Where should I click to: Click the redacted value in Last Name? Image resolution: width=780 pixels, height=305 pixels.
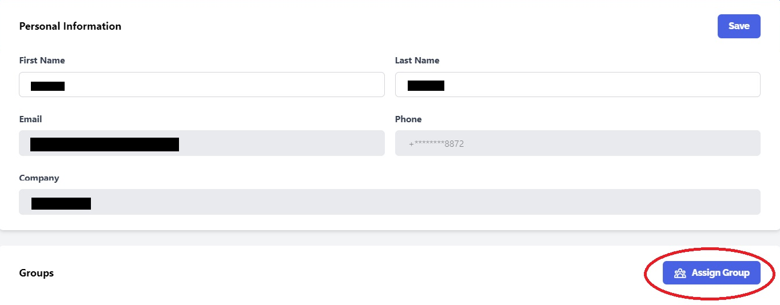click(426, 86)
